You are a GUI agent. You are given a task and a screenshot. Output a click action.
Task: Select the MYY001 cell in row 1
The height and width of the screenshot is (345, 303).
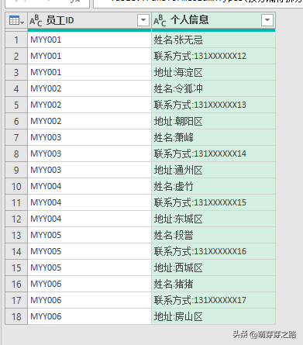click(x=89, y=40)
